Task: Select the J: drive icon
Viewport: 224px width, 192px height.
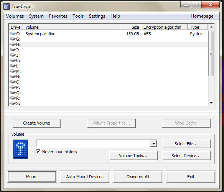Action: [x=13, y=55]
